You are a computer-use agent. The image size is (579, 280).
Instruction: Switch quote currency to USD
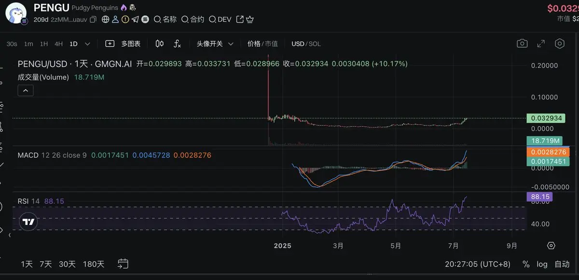(x=298, y=44)
